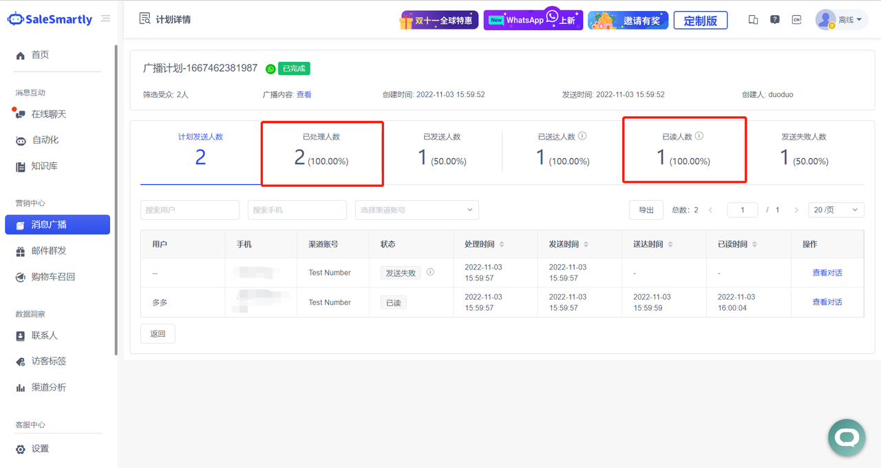The height and width of the screenshot is (468, 881).
Task: Click the 导出 export button
Action: pos(646,210)
